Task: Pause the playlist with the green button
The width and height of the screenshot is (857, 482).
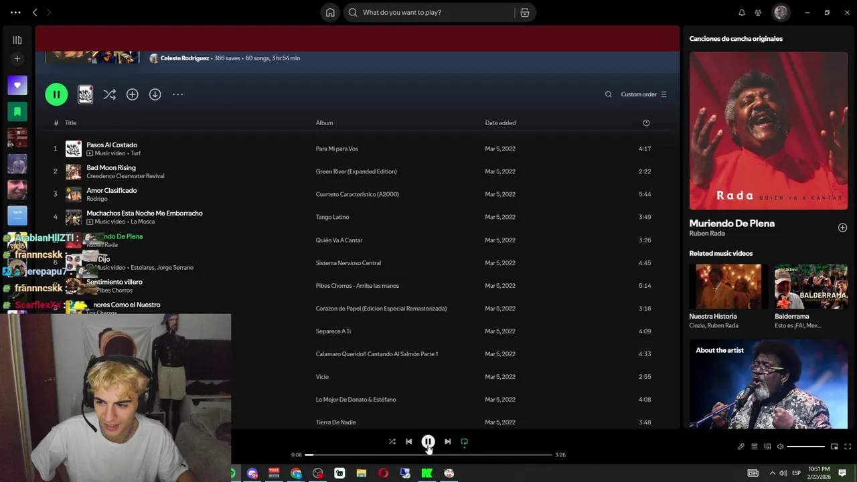Action: pos(56,94)
